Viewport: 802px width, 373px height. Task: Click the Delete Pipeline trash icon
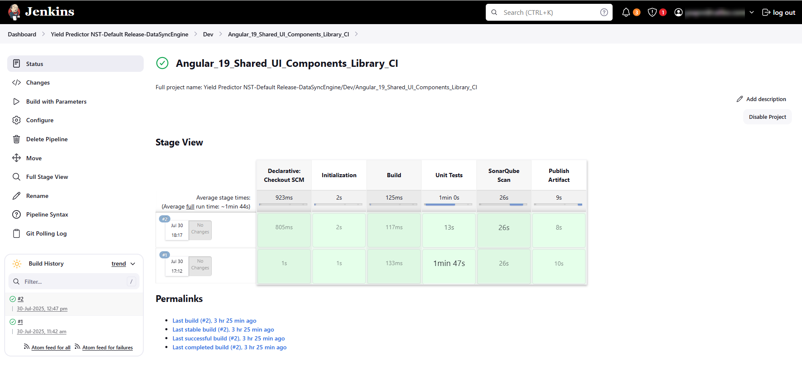click(16, 139)
